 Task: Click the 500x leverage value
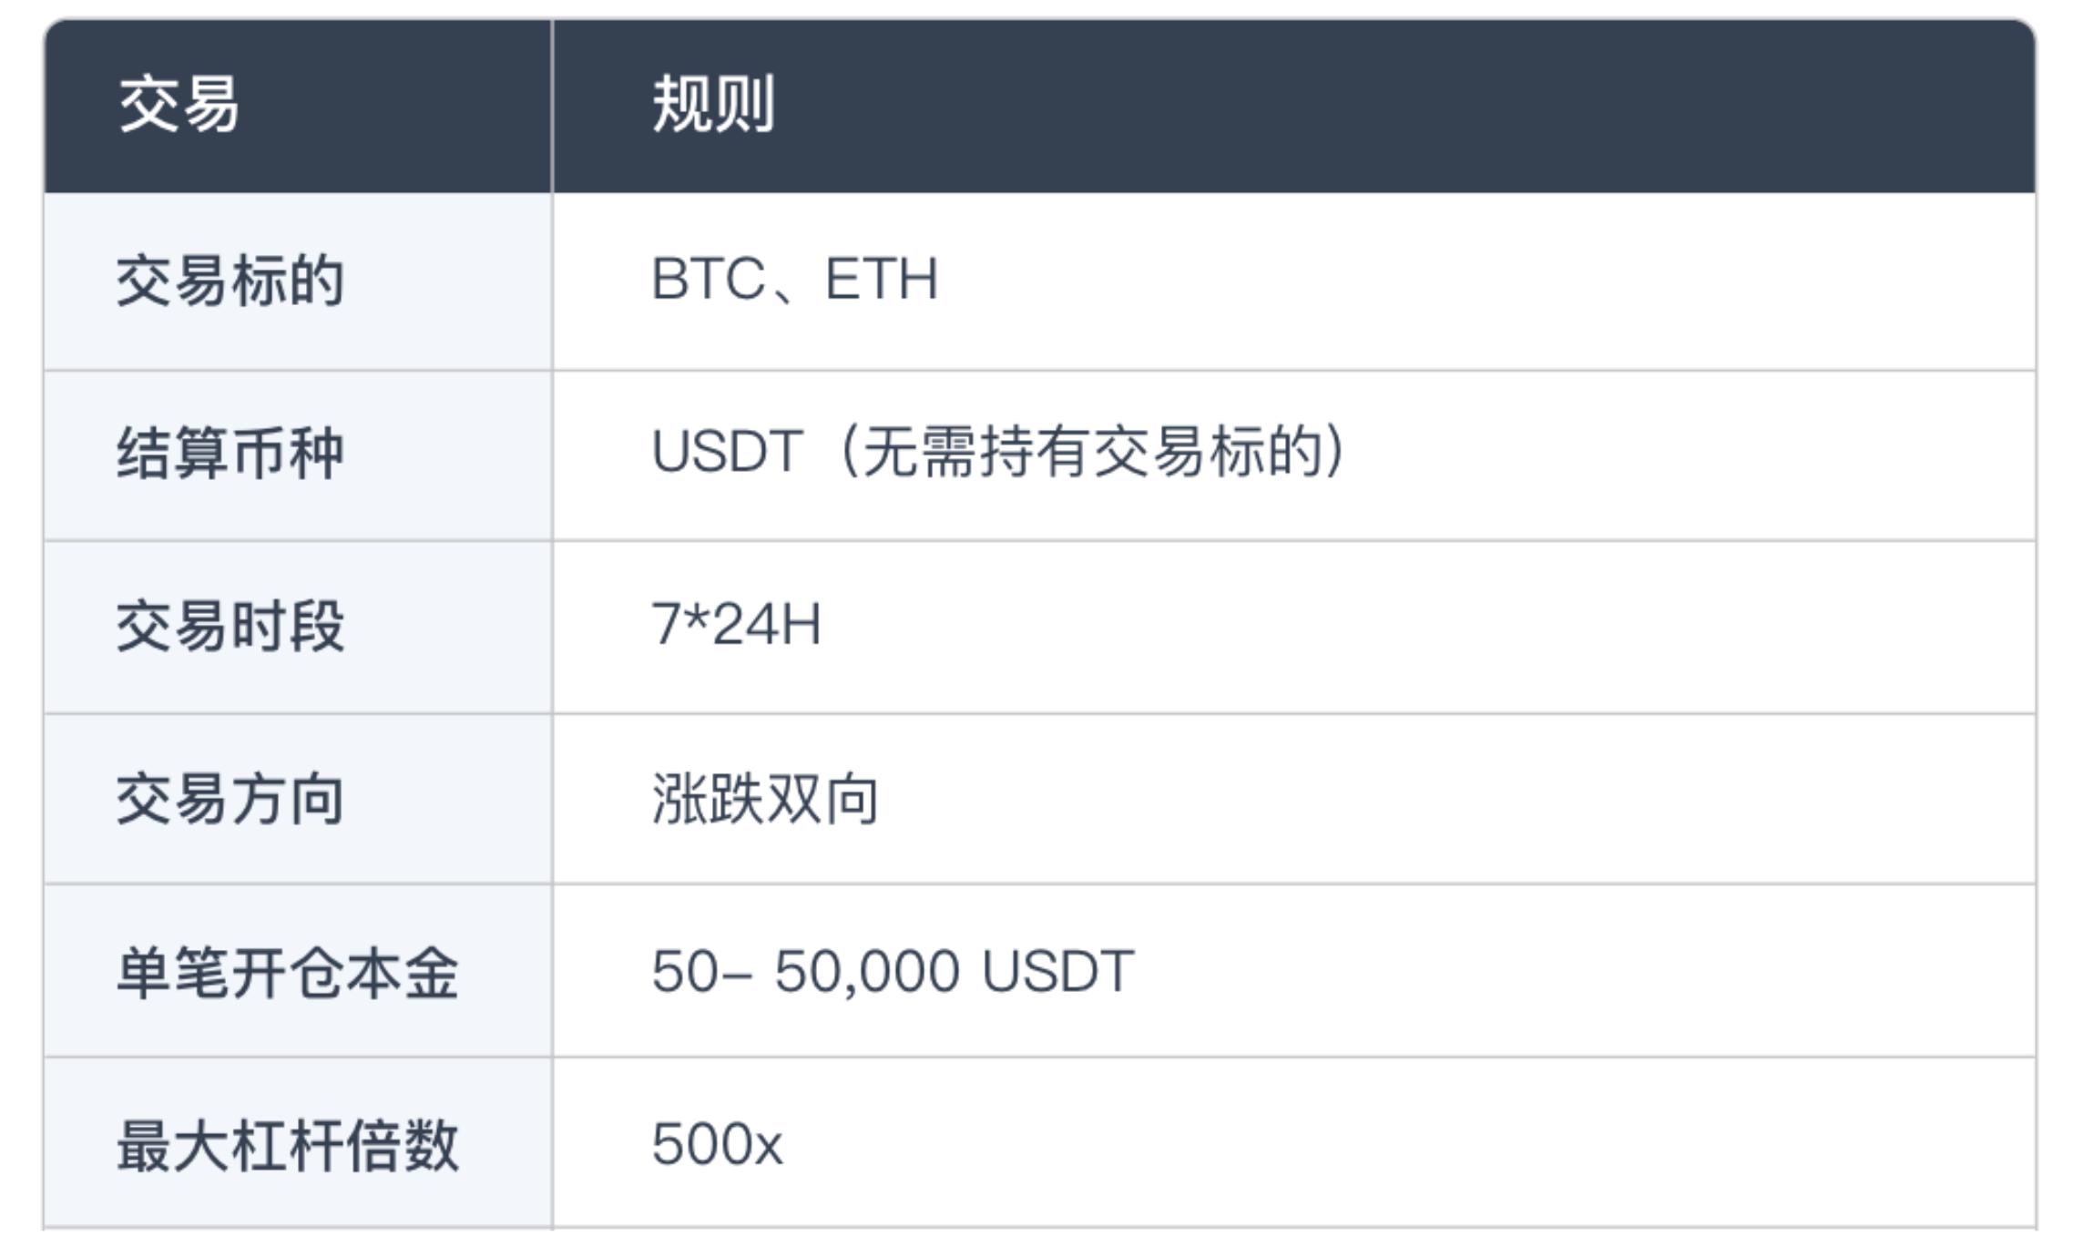717,1144
